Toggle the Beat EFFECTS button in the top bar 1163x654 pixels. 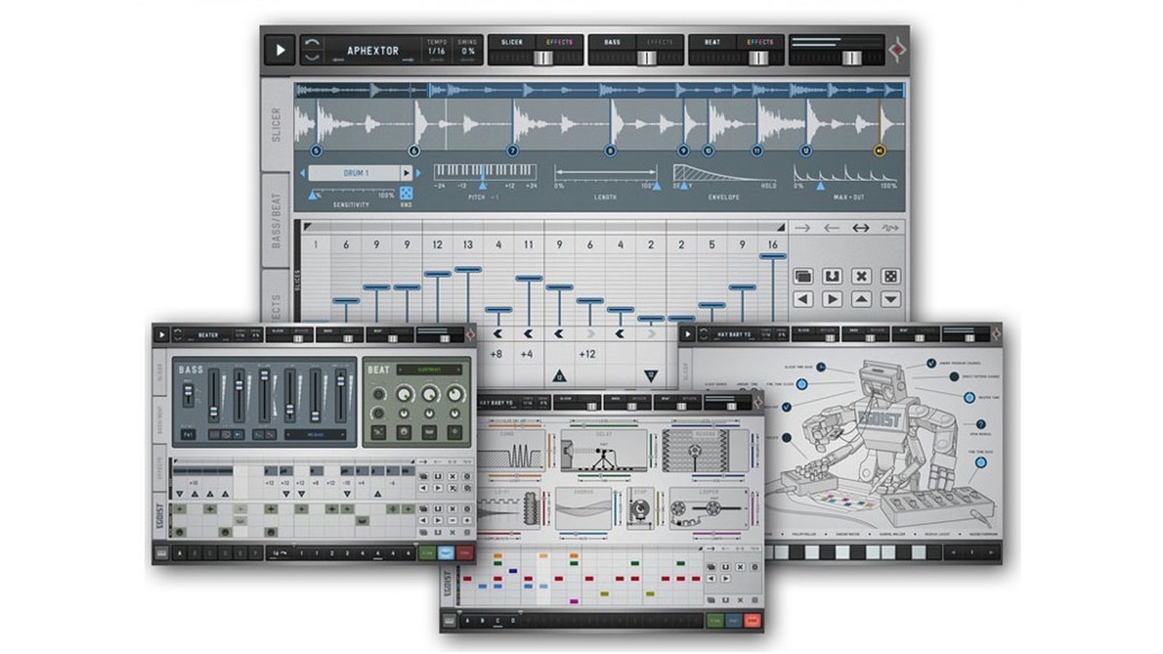tap(760, 42)
